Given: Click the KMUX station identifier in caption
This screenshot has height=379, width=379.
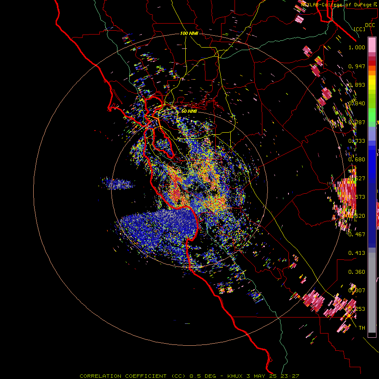Looking at the screenshot, I should coord(236,376).
